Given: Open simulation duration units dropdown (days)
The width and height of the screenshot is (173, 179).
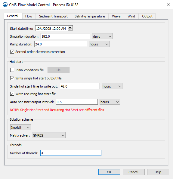Looking at the screenshot, I should tap(102, 36).
